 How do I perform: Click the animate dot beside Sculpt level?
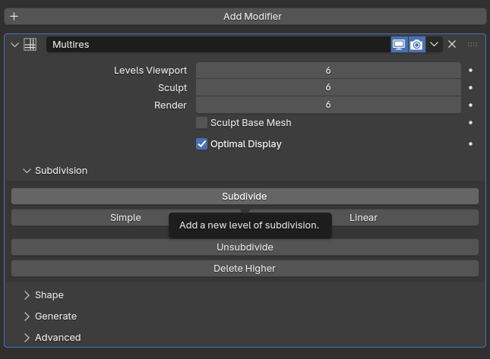[471, 88]
